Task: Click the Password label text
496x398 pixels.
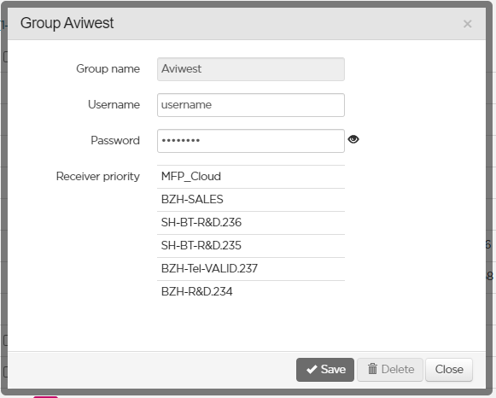Action: [115, 140]
